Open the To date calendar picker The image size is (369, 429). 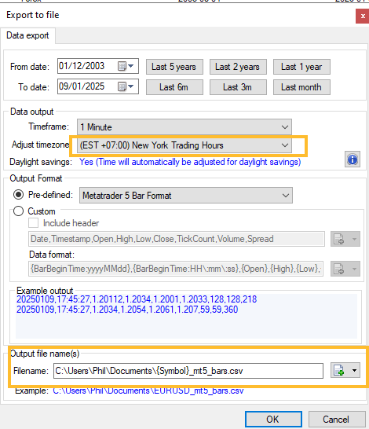tap(126, 86)
